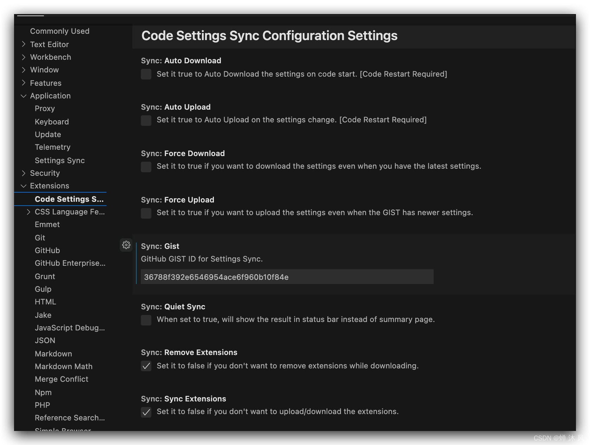This screenshot has width=590, height=445.
Task: Enable the Sync: Auto Upload checkbox
Action: point(146,120)
